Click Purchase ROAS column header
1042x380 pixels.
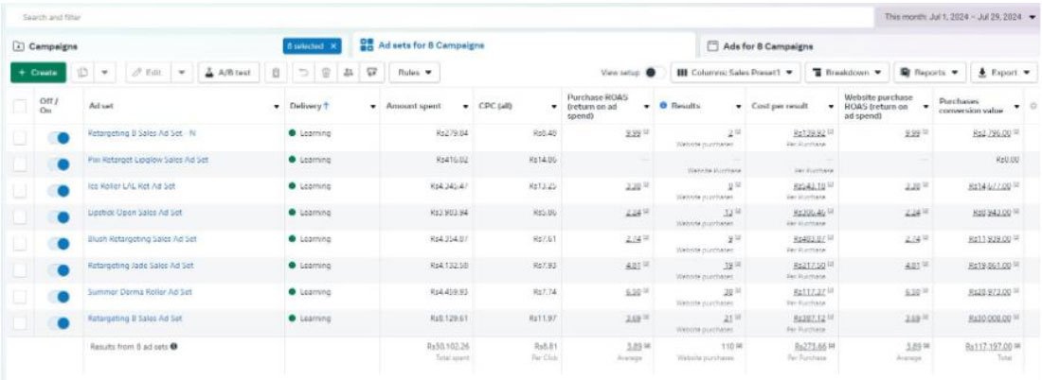tap(598, 106)
